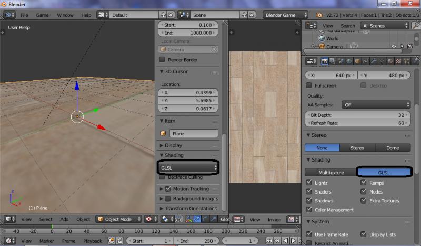Open the GLSL material shading dropdown
Viewport: 421px width, 246px height.
tap(188, 168)
